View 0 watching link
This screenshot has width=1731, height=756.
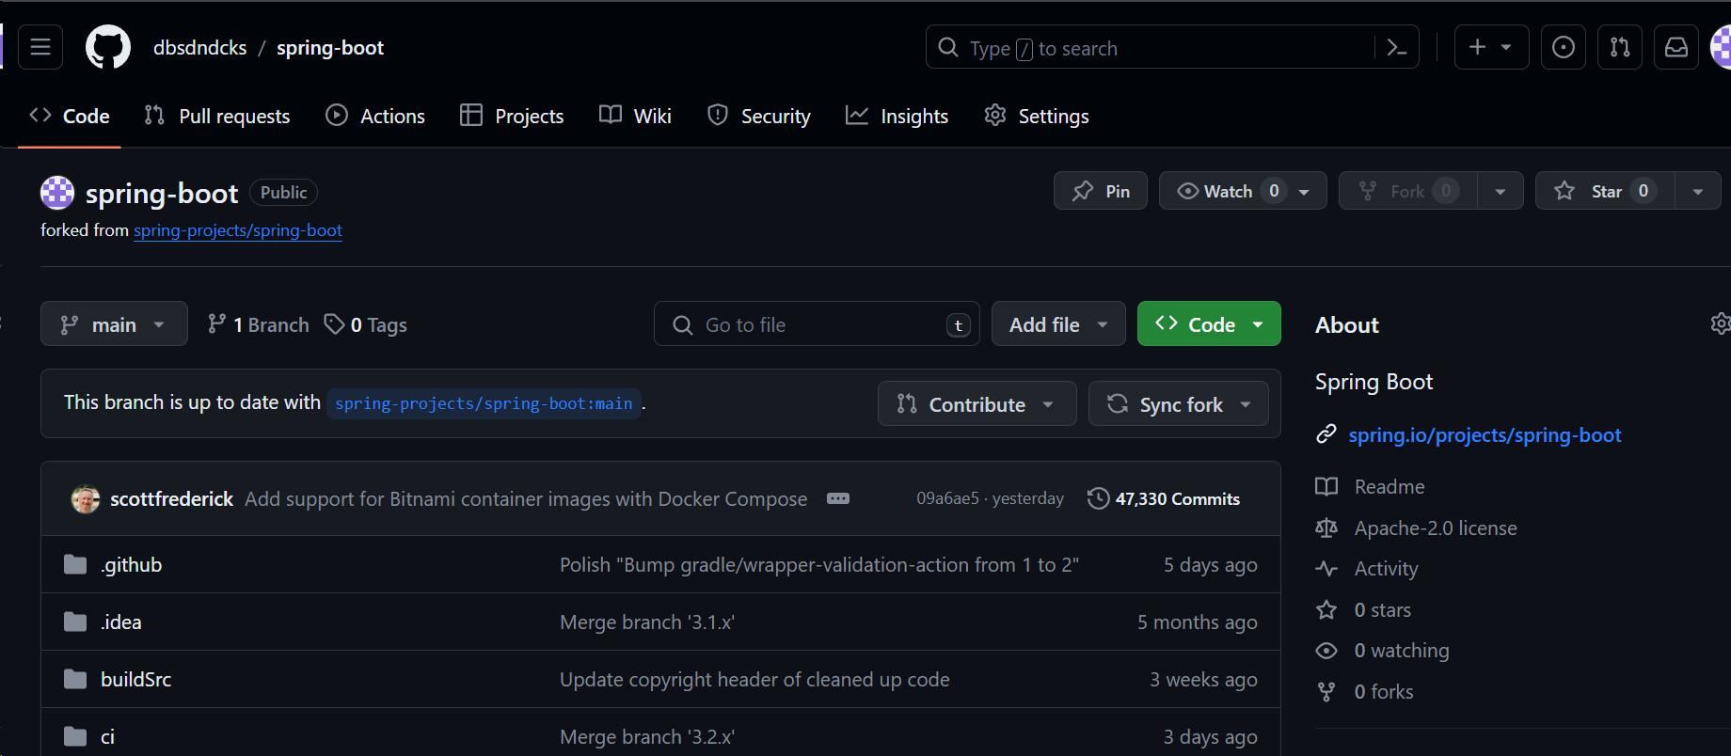tap(1402, 650)
